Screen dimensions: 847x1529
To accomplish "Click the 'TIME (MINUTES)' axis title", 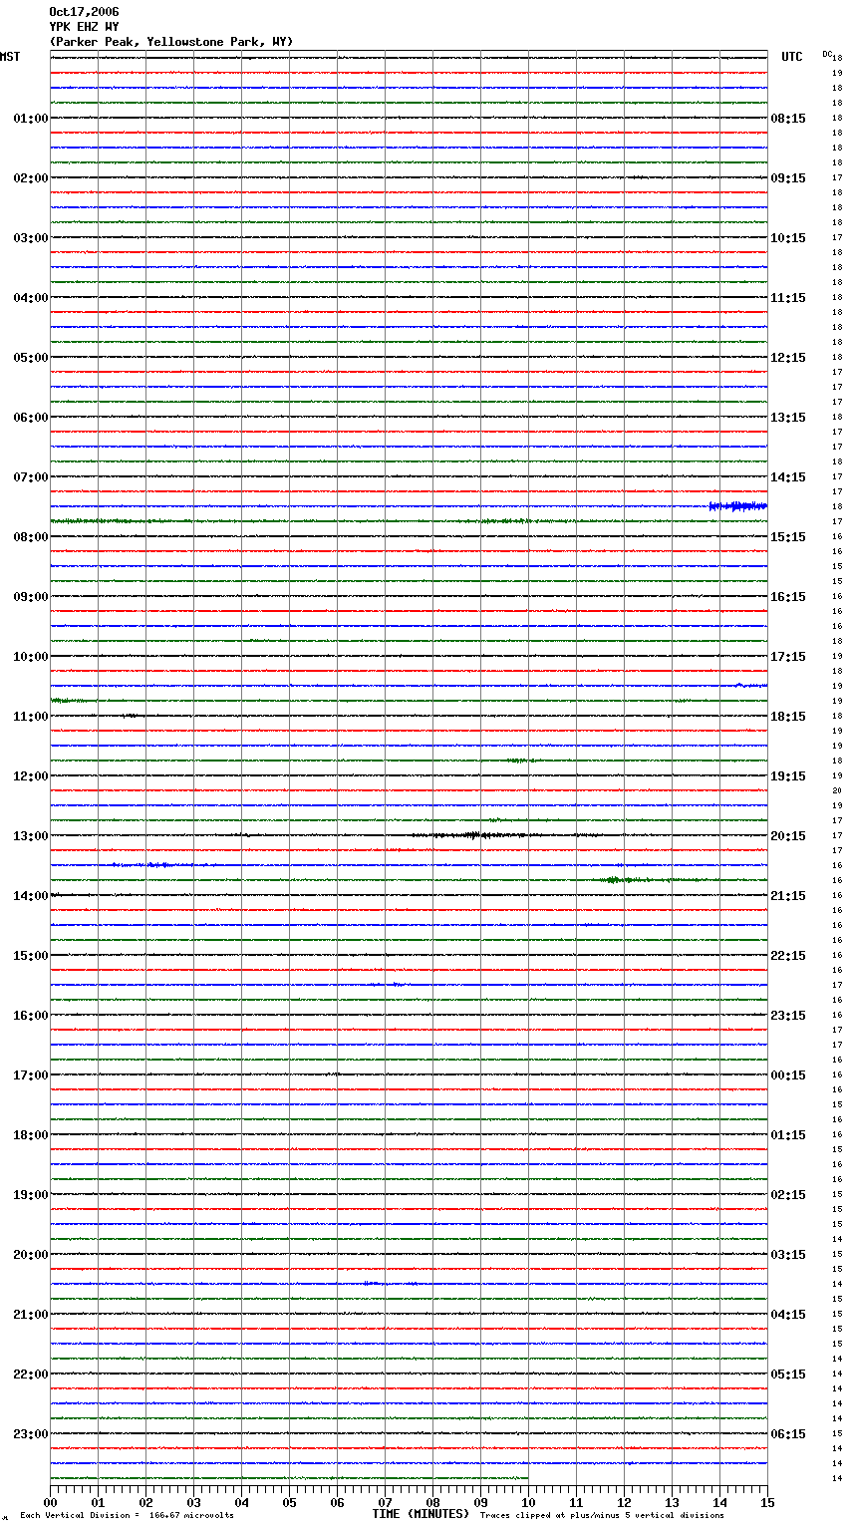I will pos(421,1514).
